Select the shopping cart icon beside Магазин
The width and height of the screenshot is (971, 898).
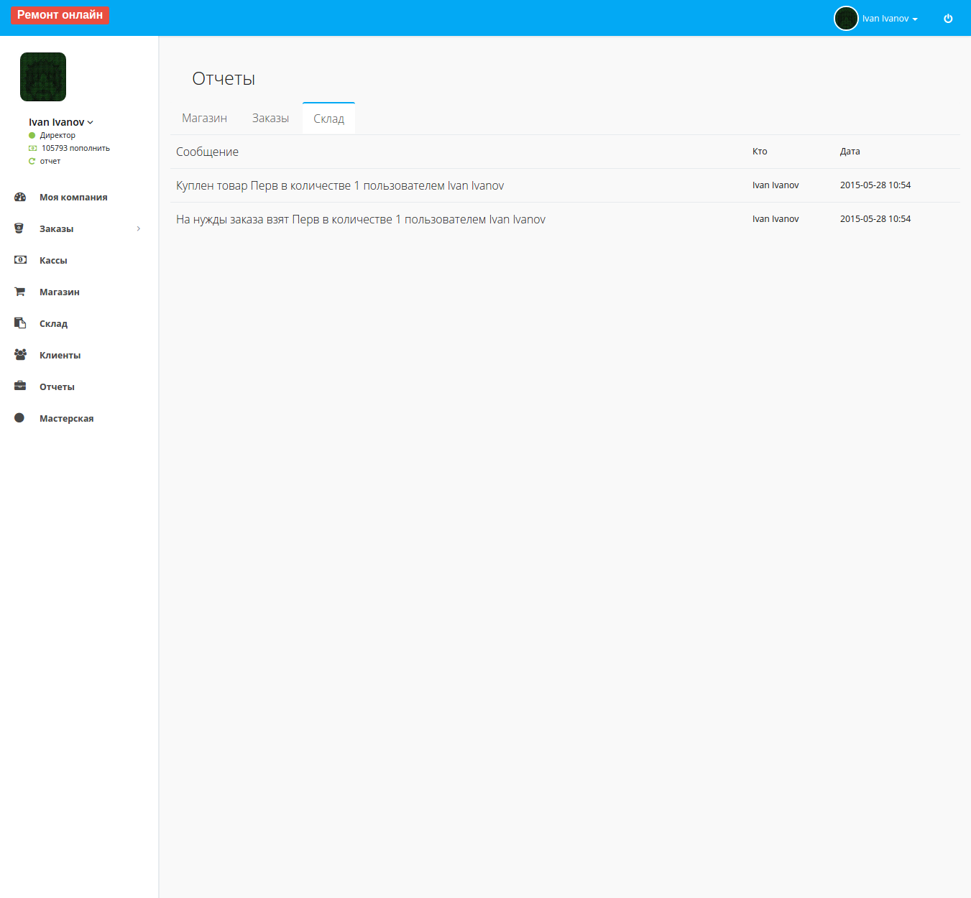point(20,292)
